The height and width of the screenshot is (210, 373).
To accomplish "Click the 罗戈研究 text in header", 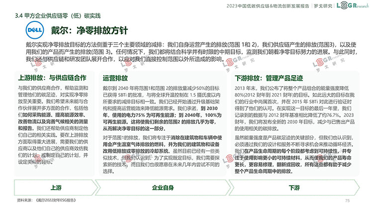I will coord(323,6).
